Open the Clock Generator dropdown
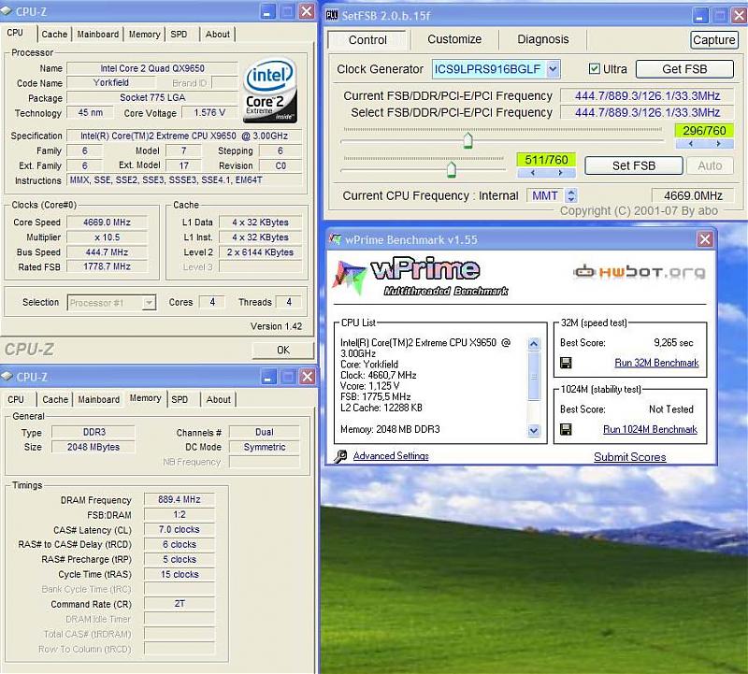 [553, 69]
